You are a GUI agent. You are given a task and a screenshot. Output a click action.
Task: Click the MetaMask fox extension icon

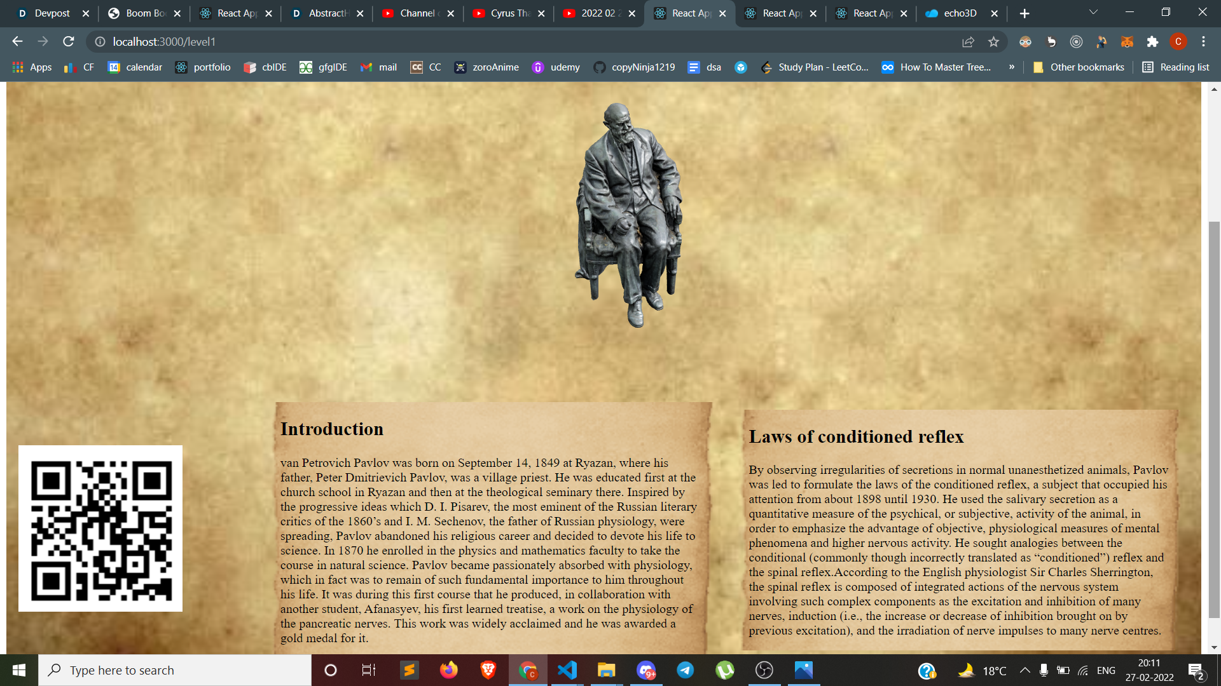(x=1127, y=41)
